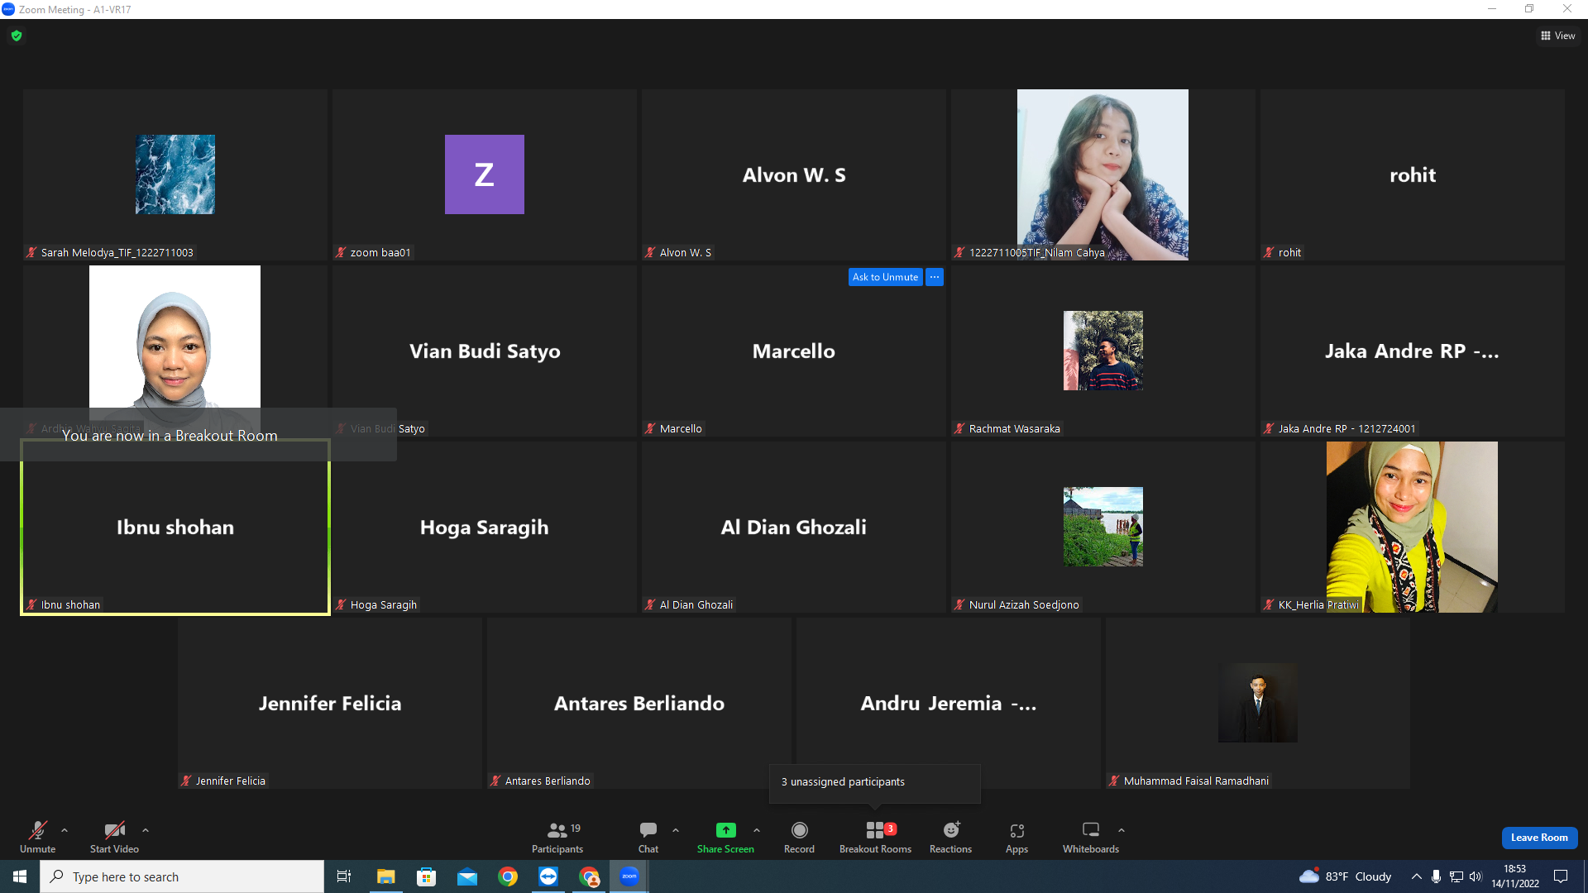Select Rachmat Wasaraka's tile
This screenshot has width=1588, height=893.
pyautogui.click(x=1103, y=351)
